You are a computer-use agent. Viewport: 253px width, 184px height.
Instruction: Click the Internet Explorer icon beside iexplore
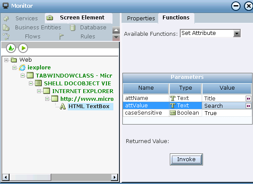pyautogui.click(x=22, y=68)
